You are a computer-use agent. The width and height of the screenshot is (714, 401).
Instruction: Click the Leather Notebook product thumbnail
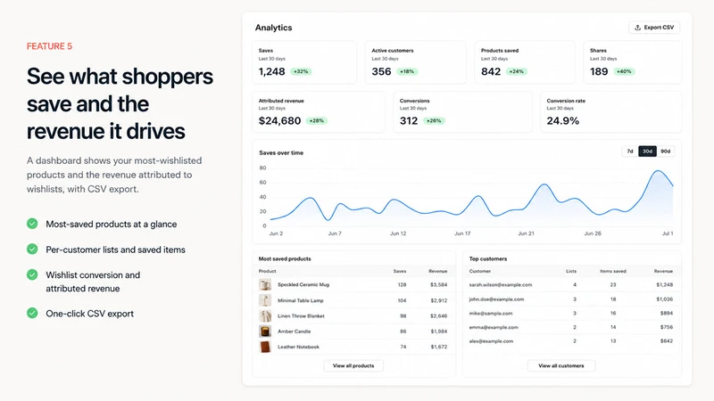(265, 347)
